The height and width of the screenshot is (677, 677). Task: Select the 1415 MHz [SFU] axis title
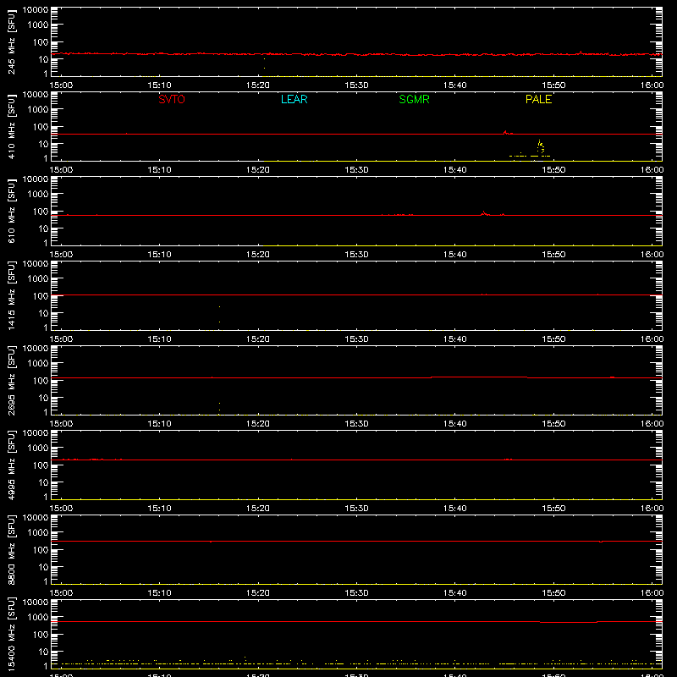pyautogui.click(x=11, y=296)
